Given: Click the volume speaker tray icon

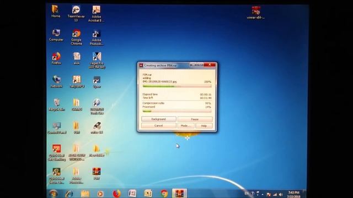Looking at the screenshot, I should click(281, 194).
